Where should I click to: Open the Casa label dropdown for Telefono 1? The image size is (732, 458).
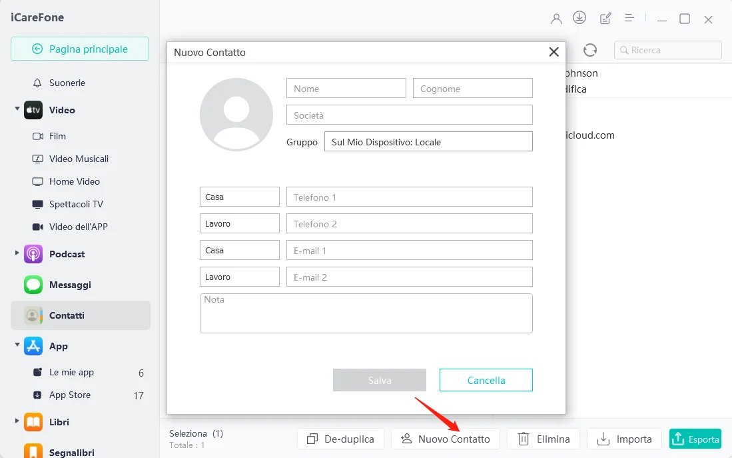pyautogui.click(x=239, y=197)
